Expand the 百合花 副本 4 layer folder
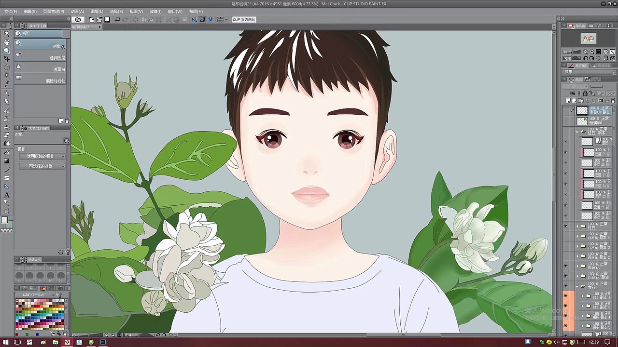Image resolution: width=618 pixels, height=347 pixels. pos(578,236)
